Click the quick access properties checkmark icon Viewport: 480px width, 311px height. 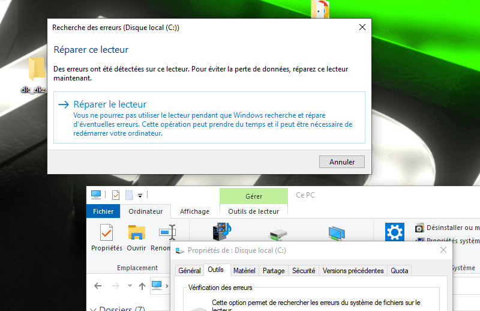(116, 195)
